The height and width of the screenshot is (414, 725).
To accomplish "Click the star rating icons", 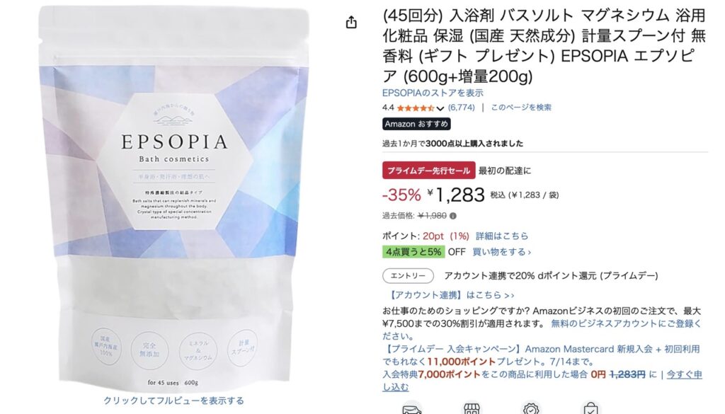I will pyautogui.click(x=415, y=108).
